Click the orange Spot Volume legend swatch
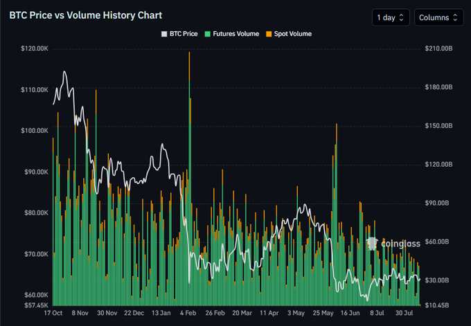Viewport: 471px width, 326px height. (x=269, y=34)
